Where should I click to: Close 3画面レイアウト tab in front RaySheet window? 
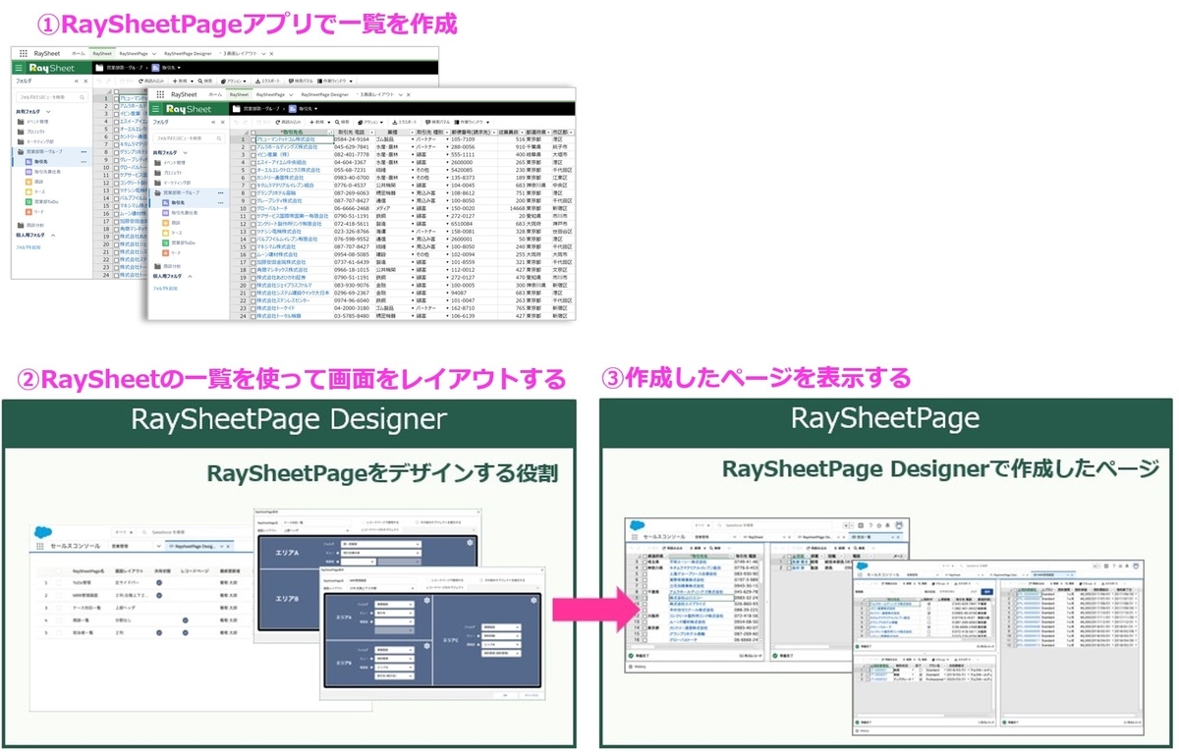pyautogui.click(x=409, y=94)
